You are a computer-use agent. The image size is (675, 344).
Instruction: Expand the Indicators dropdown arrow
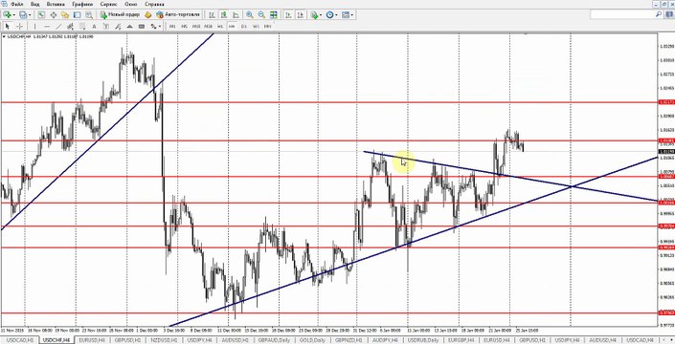point(321,15)
